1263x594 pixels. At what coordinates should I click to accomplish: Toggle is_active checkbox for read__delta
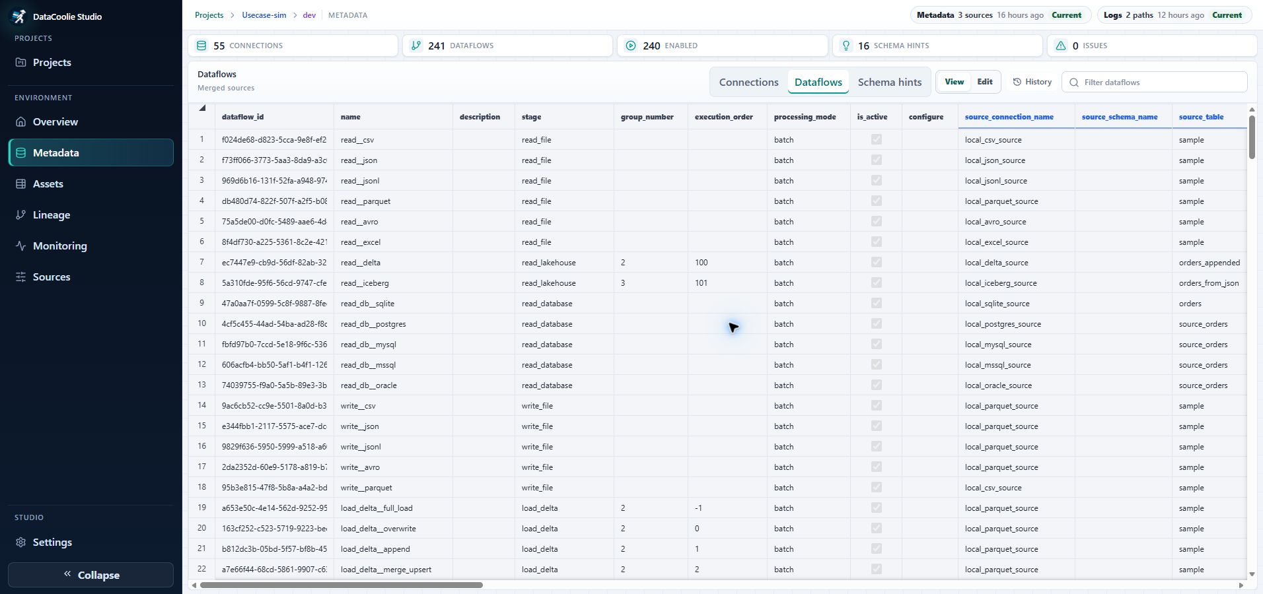[876, 262]
